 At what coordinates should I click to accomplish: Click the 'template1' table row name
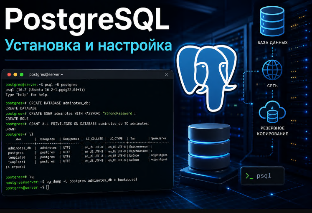click(x=17, y=162)
